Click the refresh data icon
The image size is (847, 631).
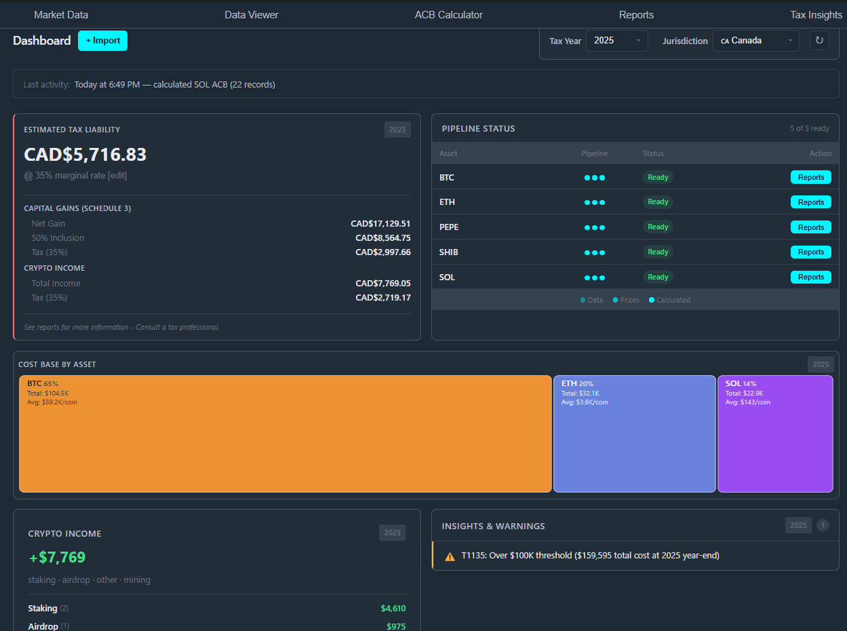819,40
